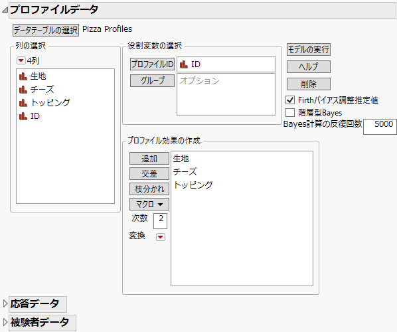This screenshot has width=397, height=332.
Task: Click the グループ role button
Action: click(x=153, y=81)
